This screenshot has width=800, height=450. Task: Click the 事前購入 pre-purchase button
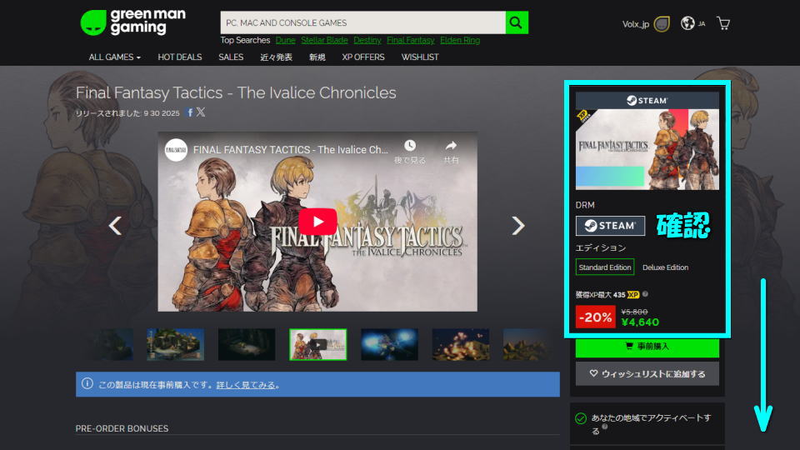tap(647, 347)
